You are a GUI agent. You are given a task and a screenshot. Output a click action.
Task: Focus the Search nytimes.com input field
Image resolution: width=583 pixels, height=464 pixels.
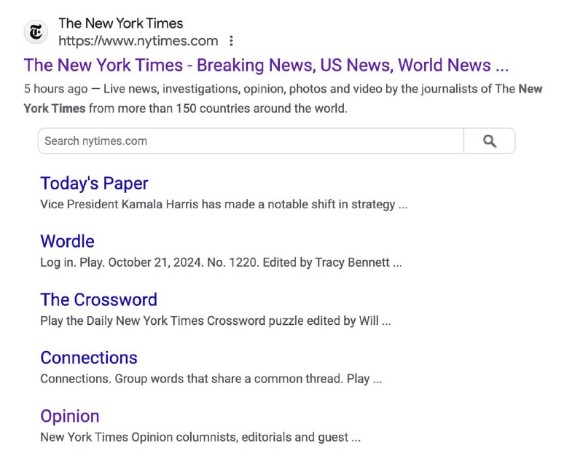251,141
